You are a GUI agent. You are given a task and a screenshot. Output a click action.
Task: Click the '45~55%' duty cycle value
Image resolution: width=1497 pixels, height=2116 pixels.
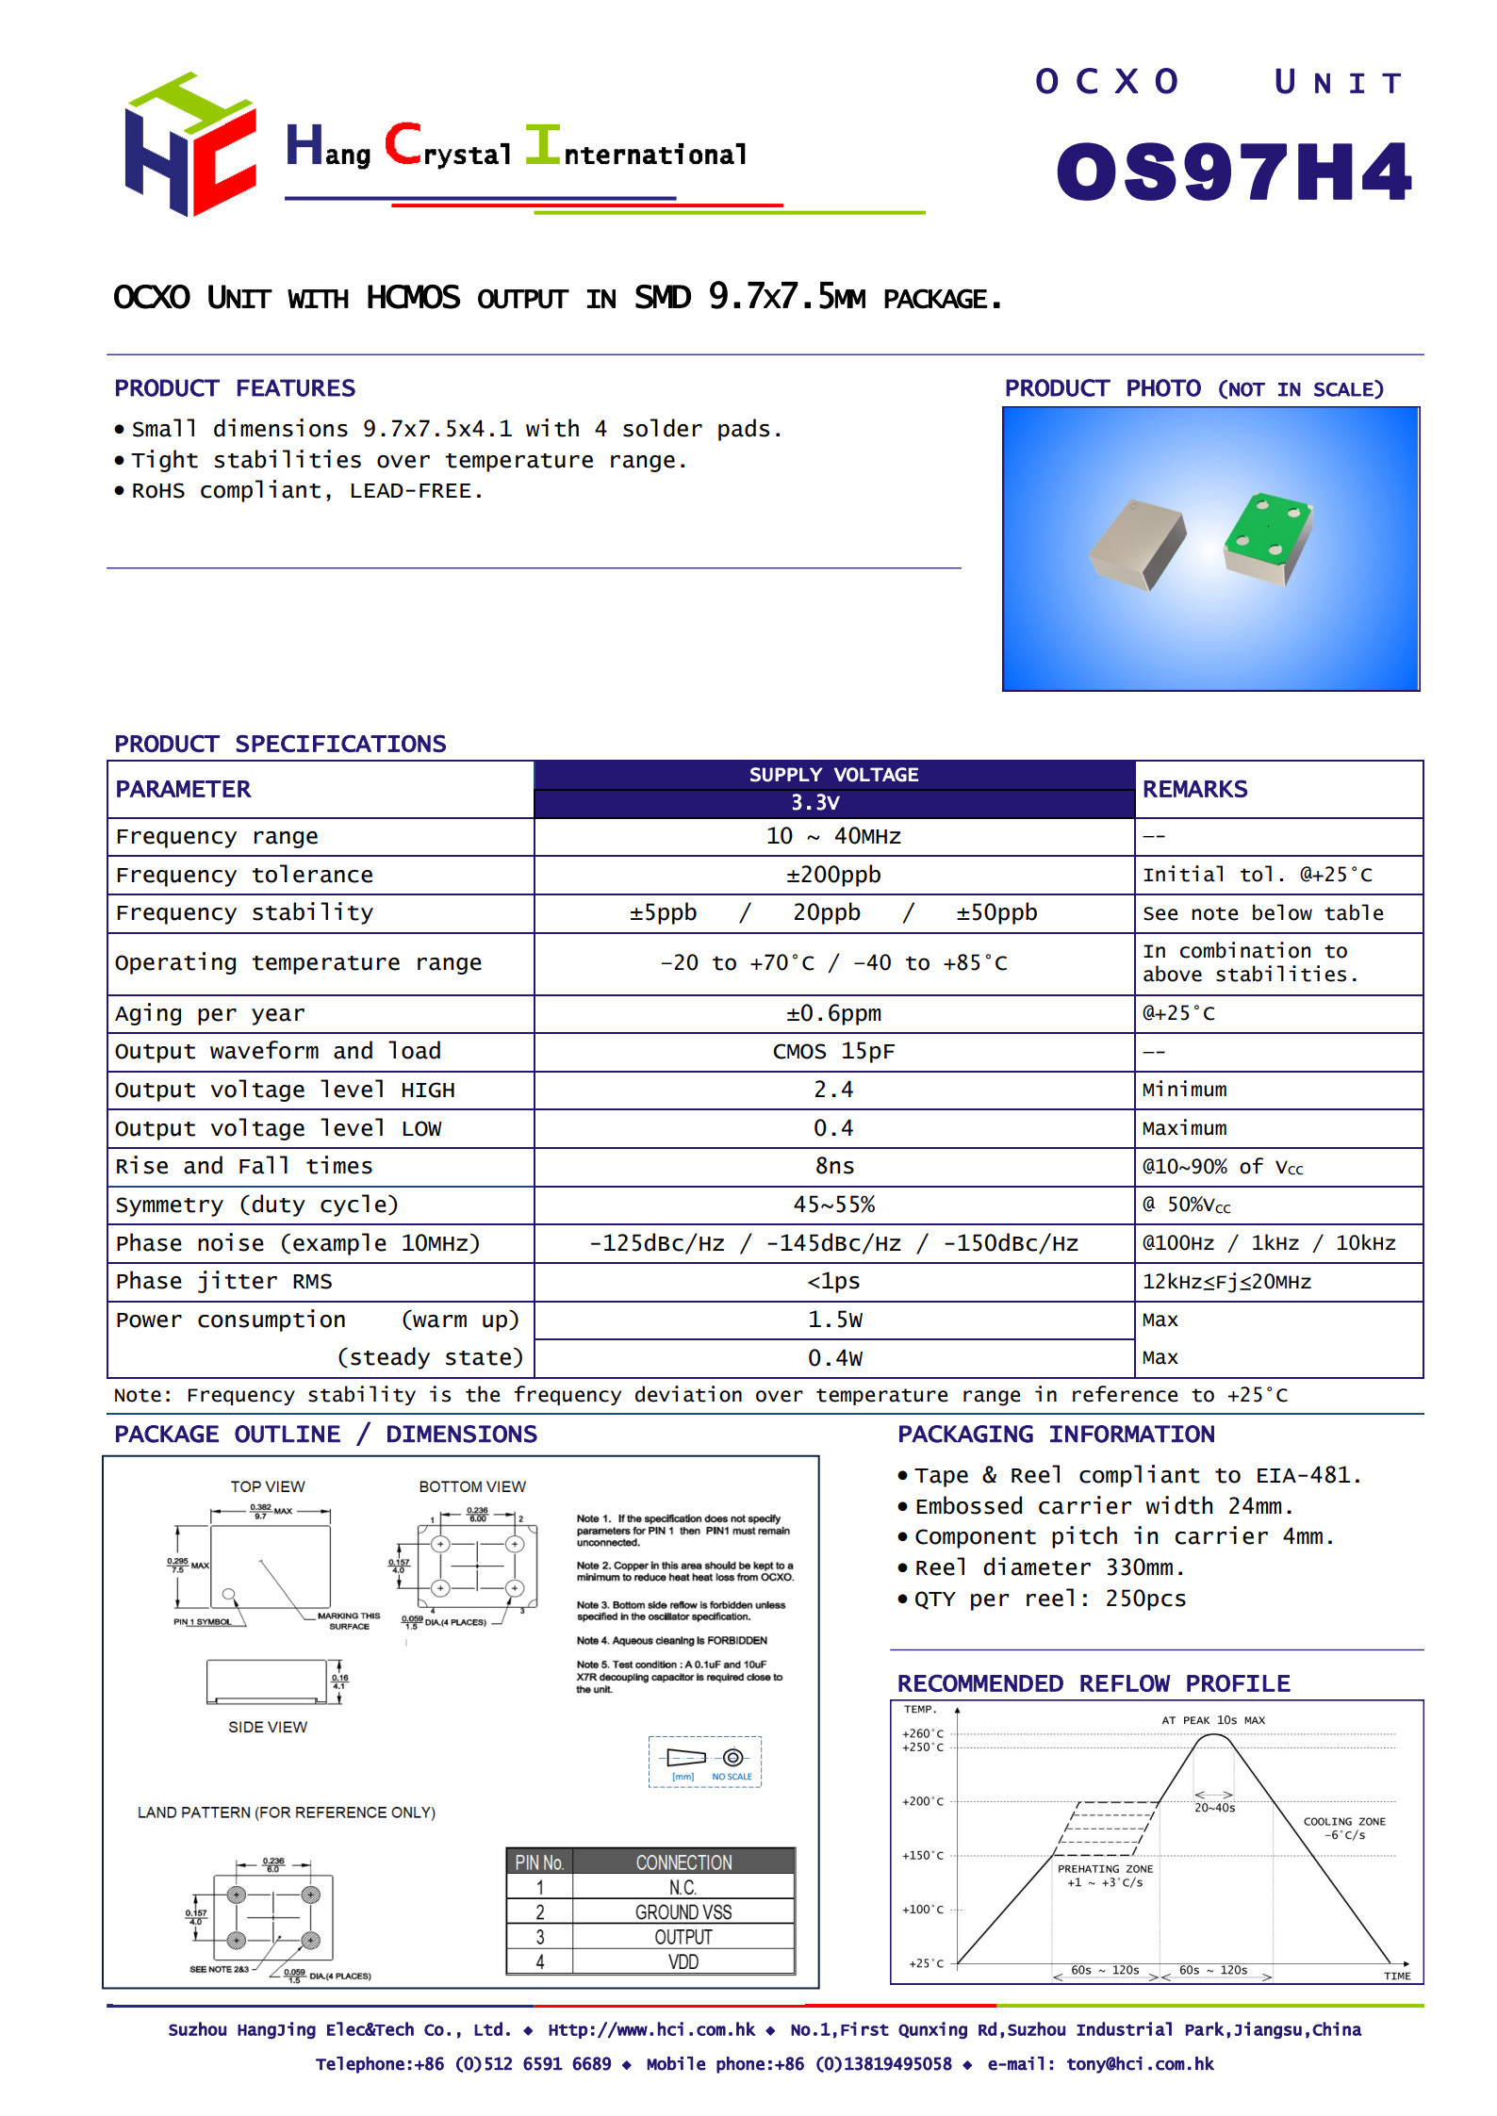click(x=833, y=1205)
